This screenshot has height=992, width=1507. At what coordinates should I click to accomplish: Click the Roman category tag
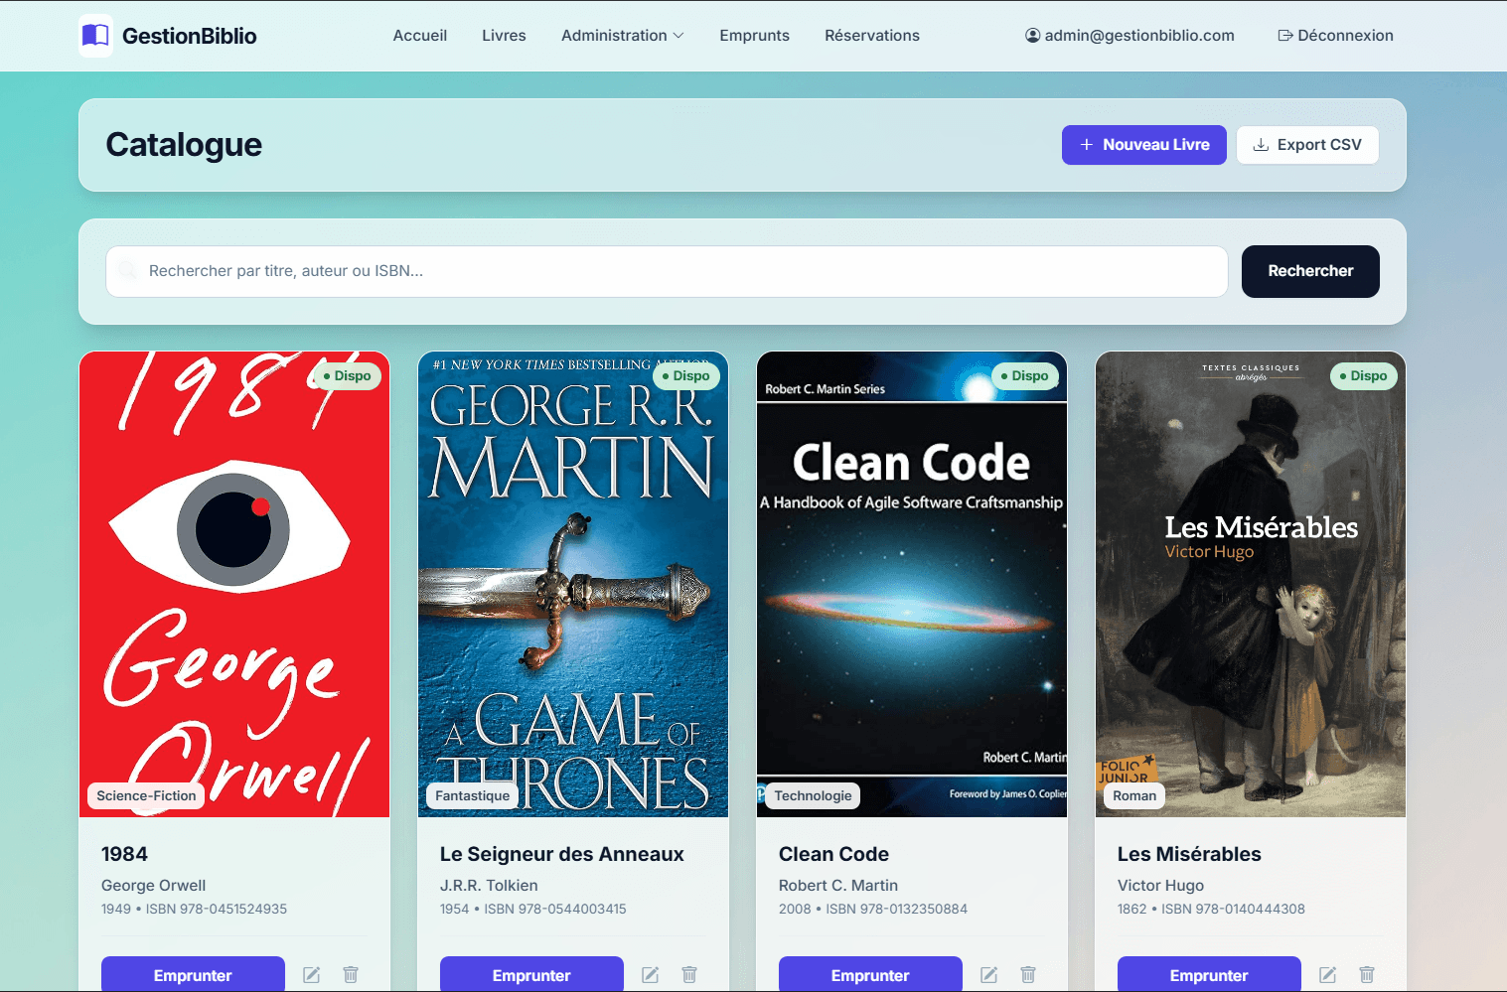pyautogui.click(x=1134, y=795)
